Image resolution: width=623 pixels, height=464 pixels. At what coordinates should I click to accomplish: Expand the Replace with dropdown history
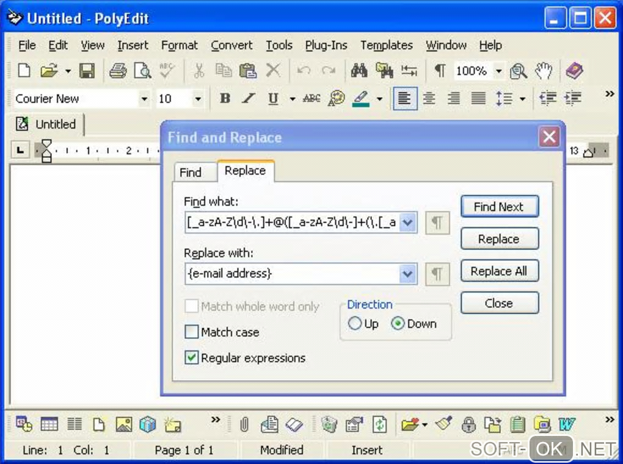tap(407, 274)
